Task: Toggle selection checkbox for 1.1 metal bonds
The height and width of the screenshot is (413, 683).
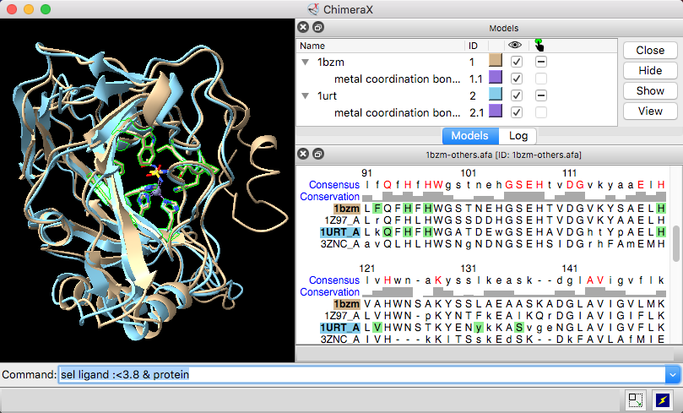Action: click(541, 79)
